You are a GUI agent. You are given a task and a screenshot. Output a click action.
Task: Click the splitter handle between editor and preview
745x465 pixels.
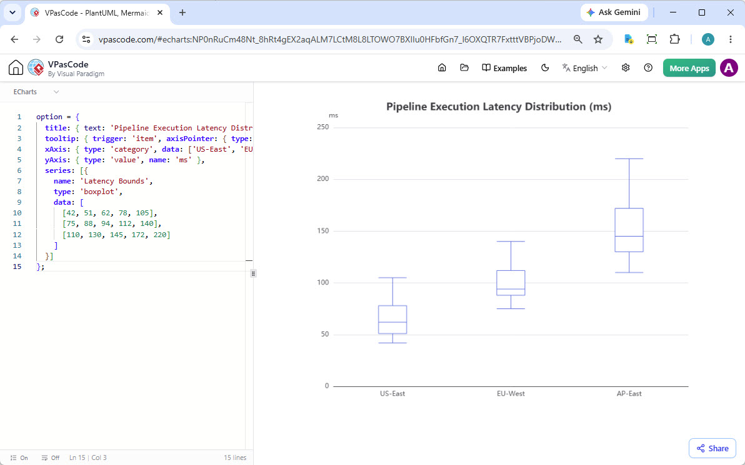click(253, 274)
